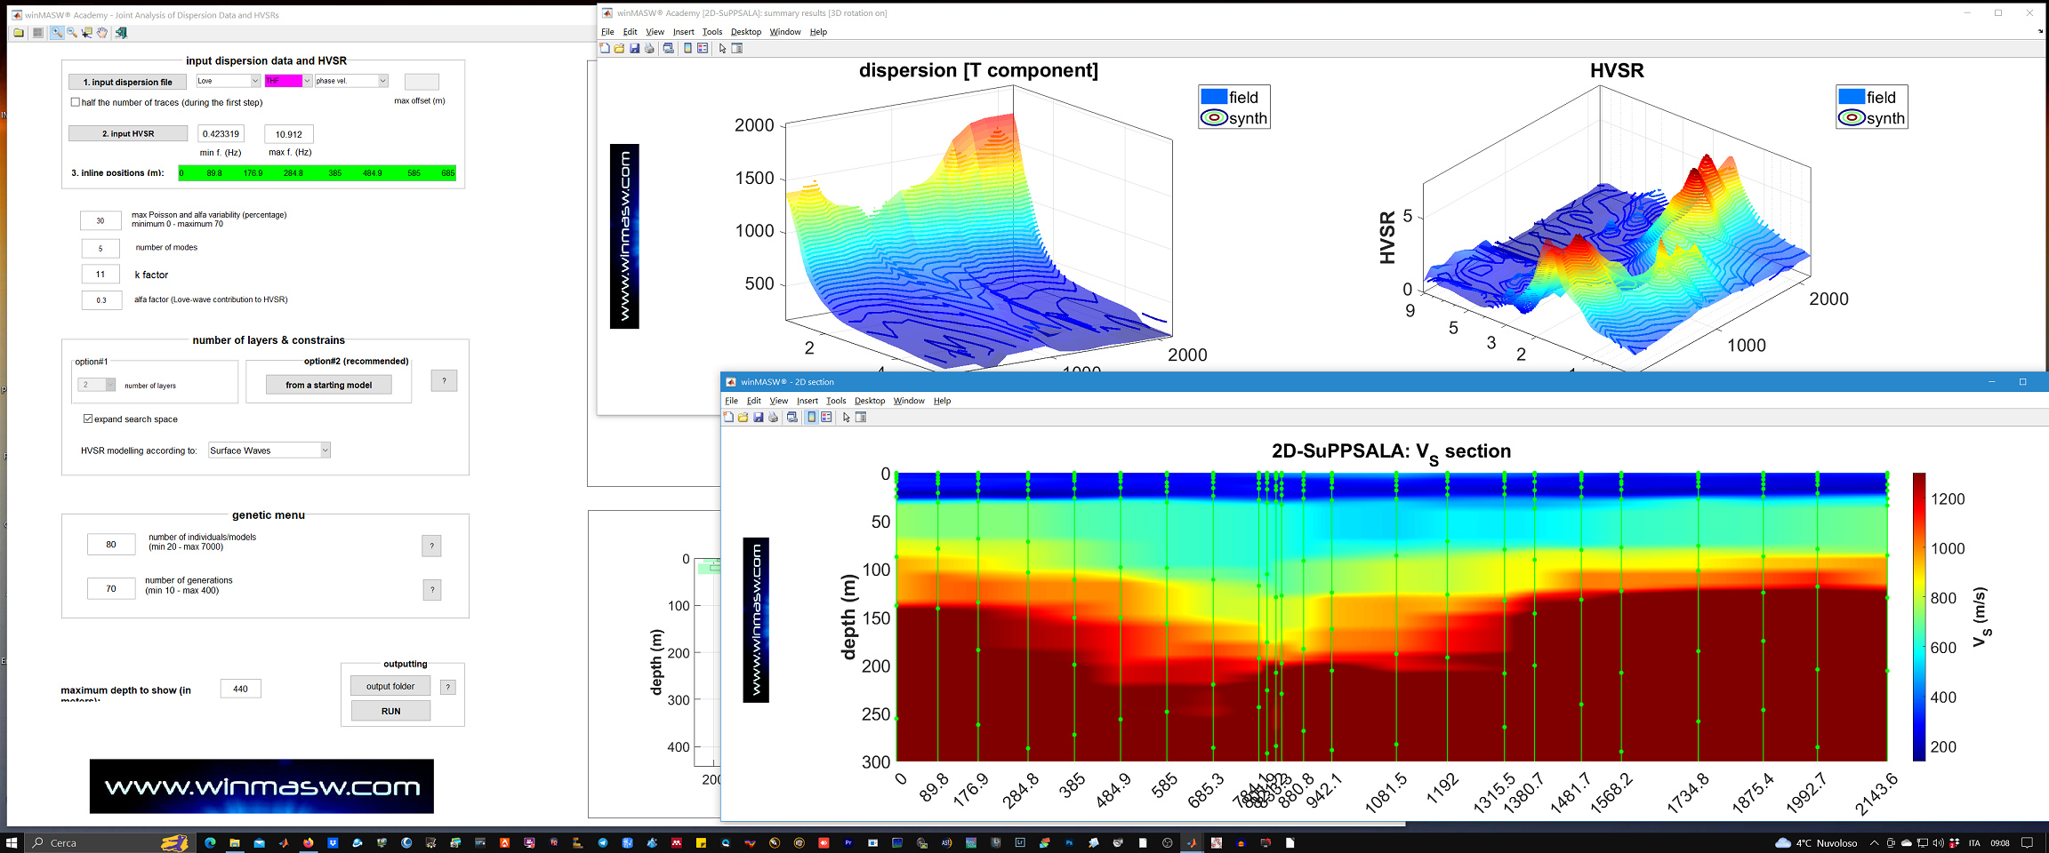Click help button for number of generations
Viewport: 2049px width, 853px height.
click(x=431, y=589)
